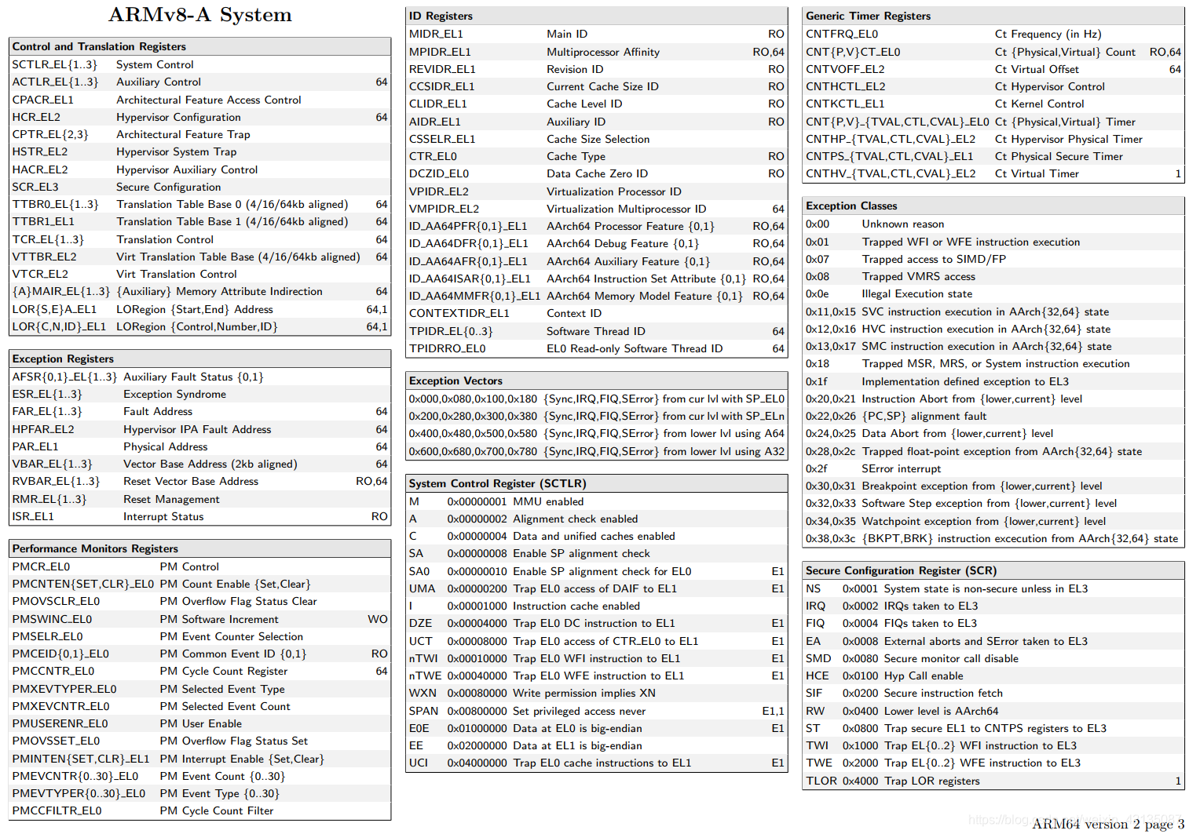Click LOR{S,E}A_EL1 register entry
Screen dimensions: 1189x834
[200, 309]
